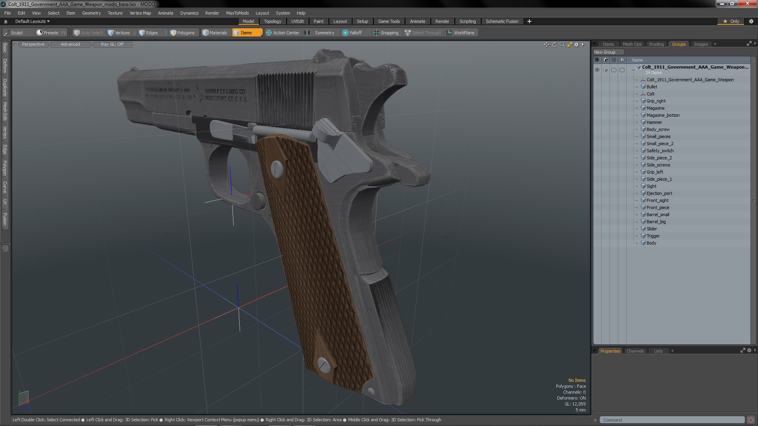This screenshot has height=426, width=758.
Task: Expand the viewport options arrow
Action: point(583,45)
